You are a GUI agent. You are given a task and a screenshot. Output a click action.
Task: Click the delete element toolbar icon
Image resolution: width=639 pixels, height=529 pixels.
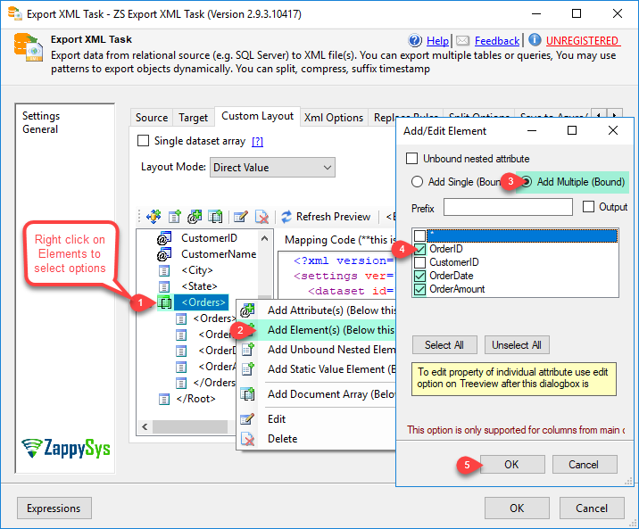click(261, 217)
